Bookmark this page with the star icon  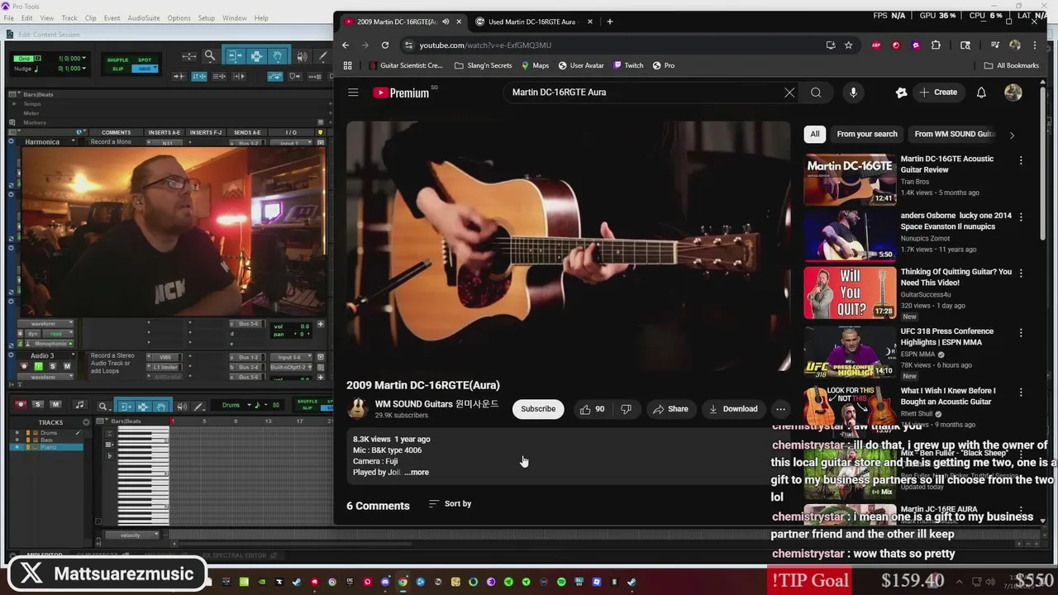tap(848, 45)
